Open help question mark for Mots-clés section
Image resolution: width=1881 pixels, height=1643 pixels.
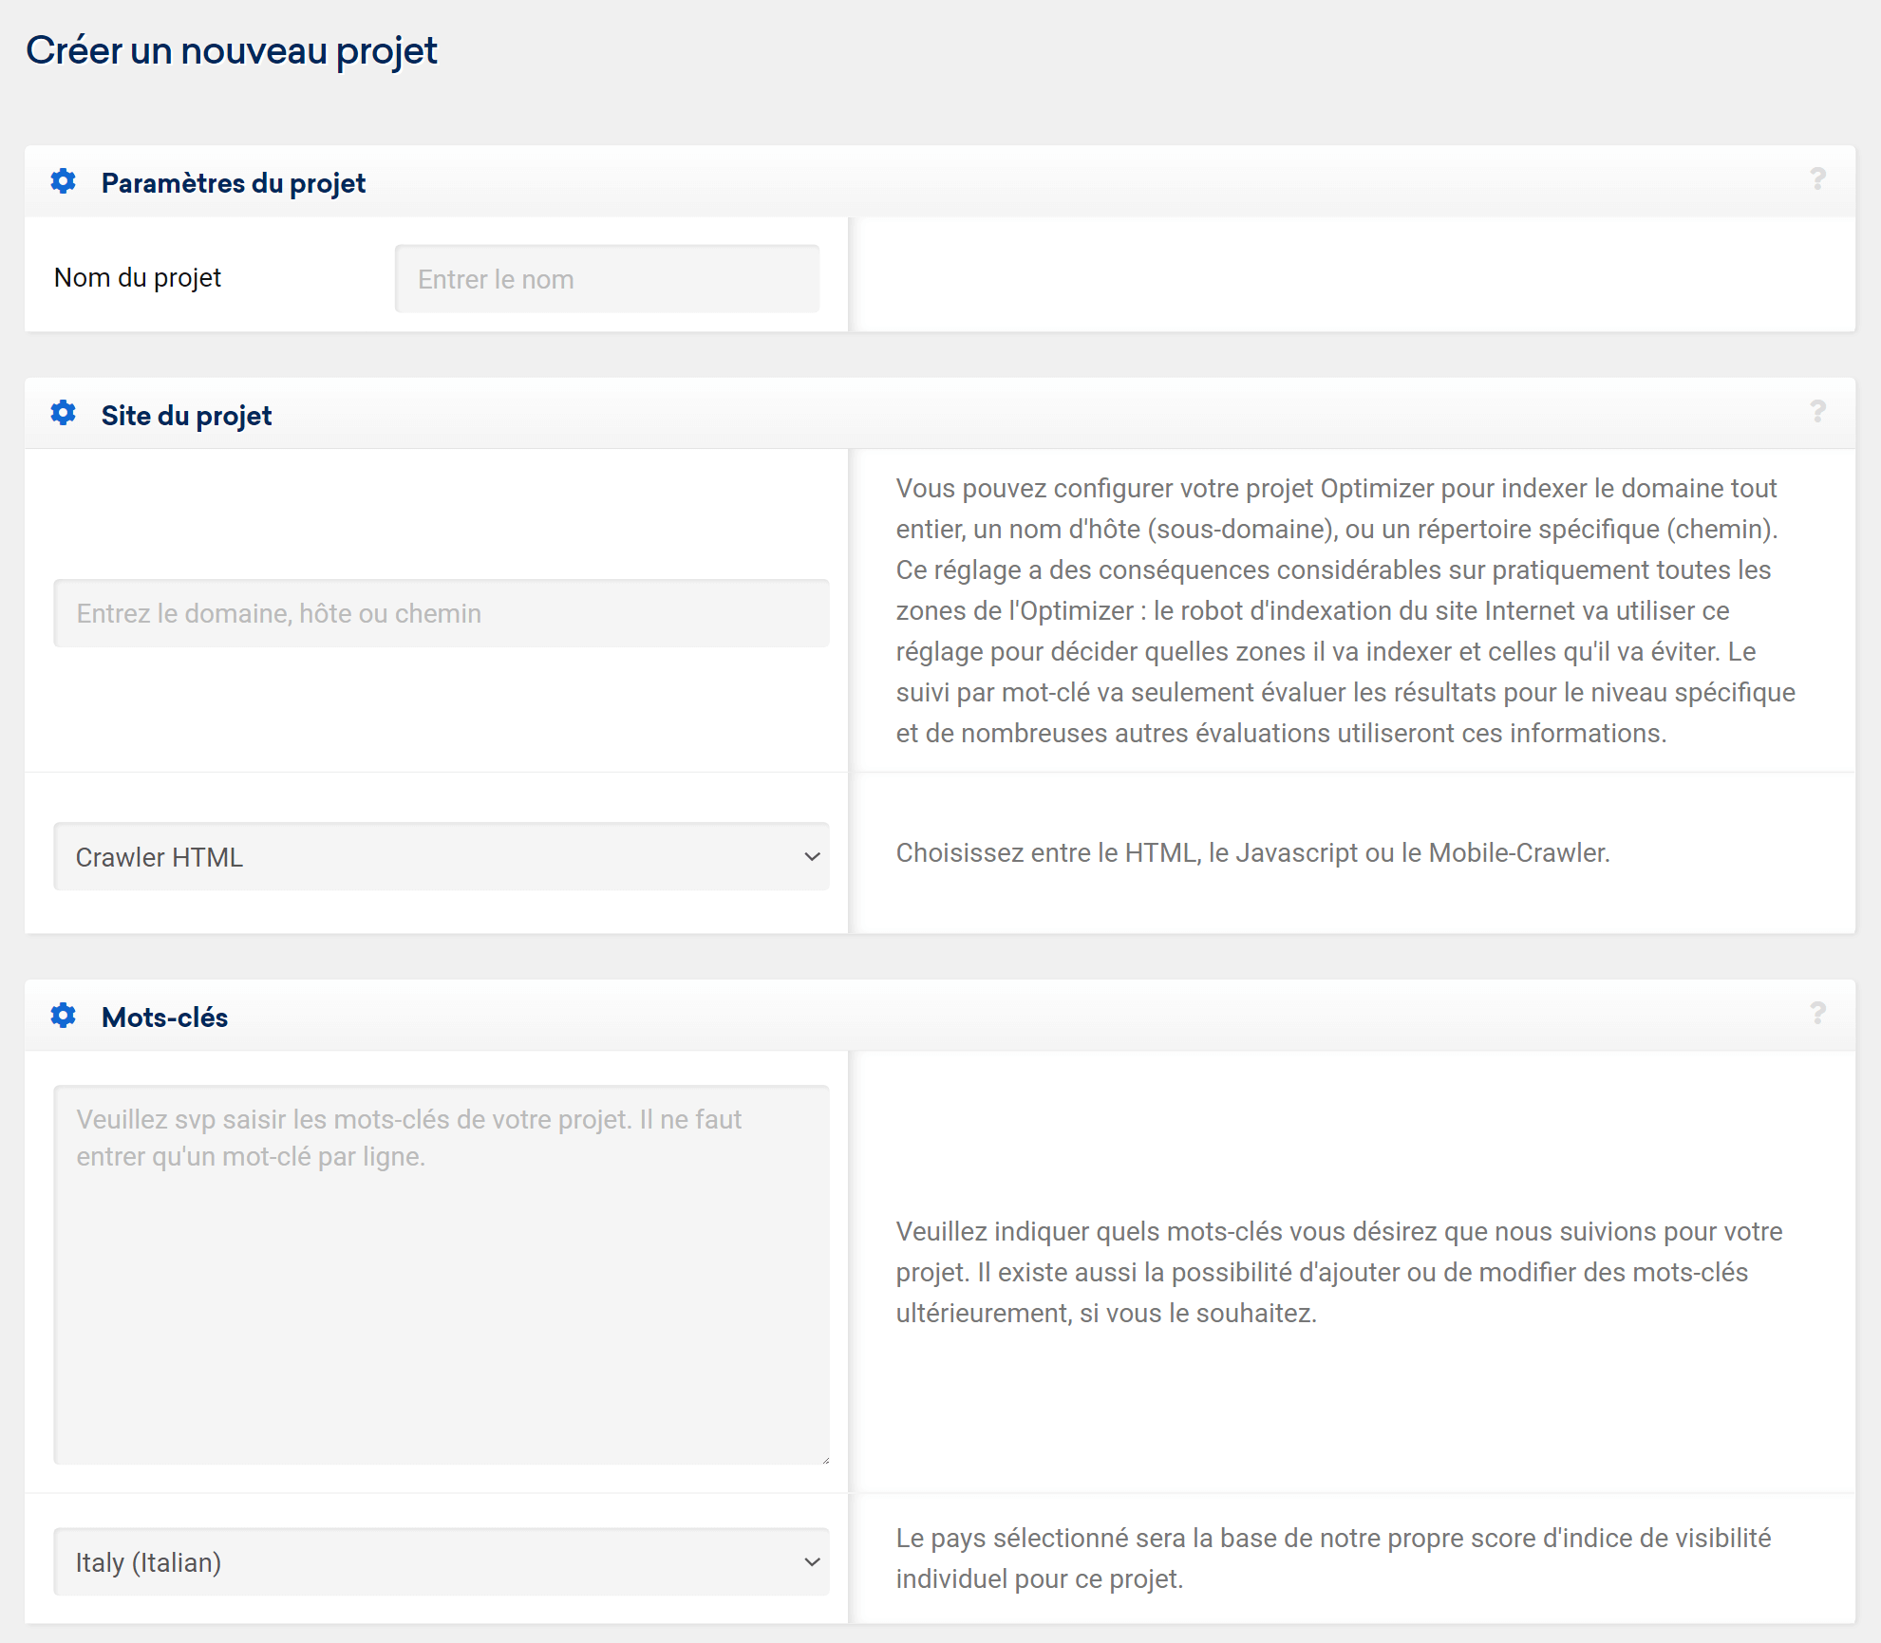point(1817,1014)
